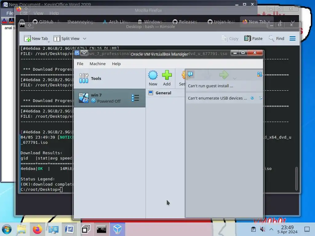Open the win 7 machine menu list icon

[135, 98]
